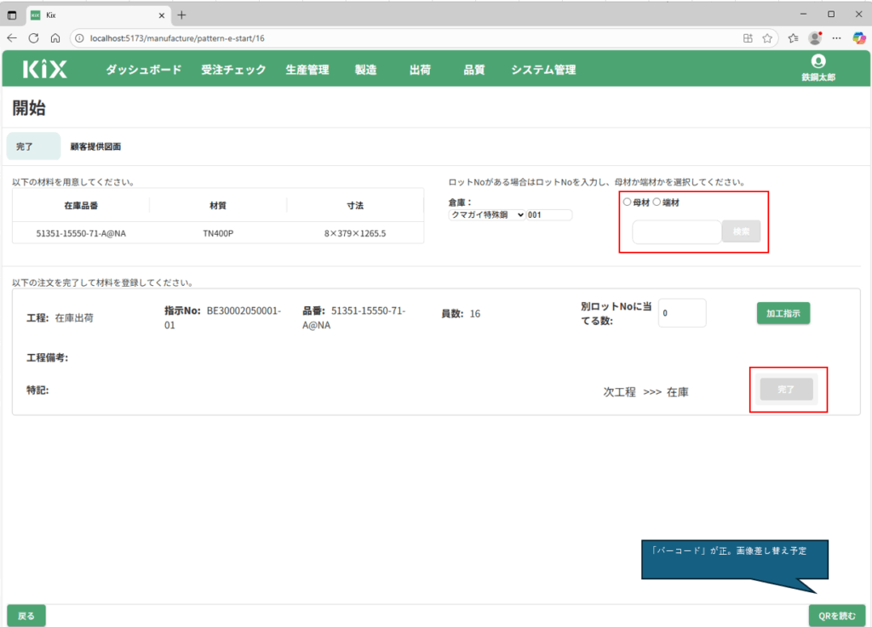Screen dimensions: 872x627
Task: Click the Kix logo in header
Action: coord(45,70)
